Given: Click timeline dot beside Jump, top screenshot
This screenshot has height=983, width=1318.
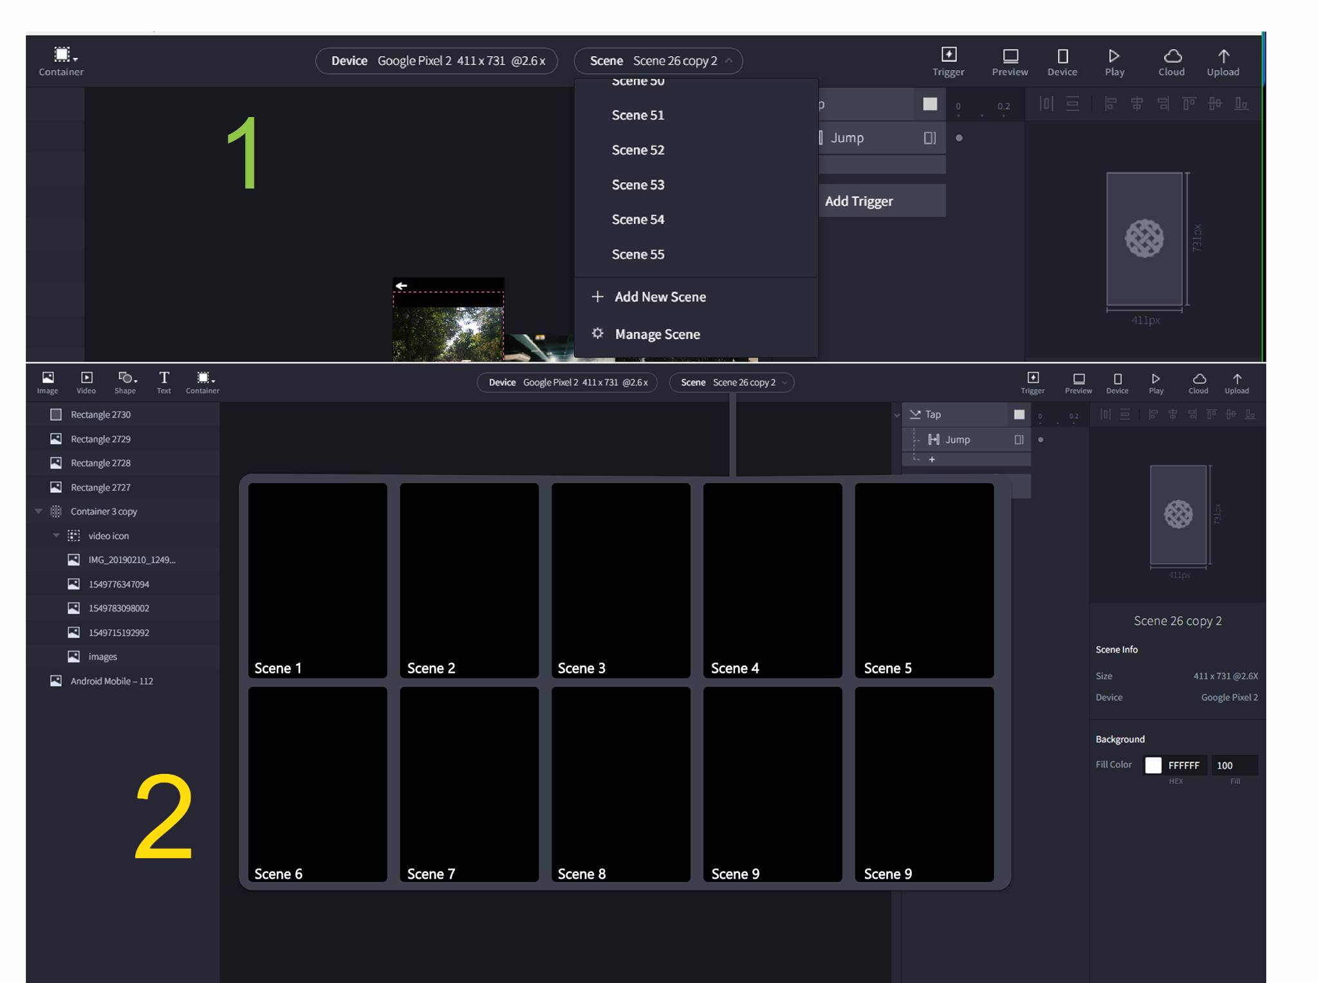Looking at the screenshot, I should [x=959, y=138].
